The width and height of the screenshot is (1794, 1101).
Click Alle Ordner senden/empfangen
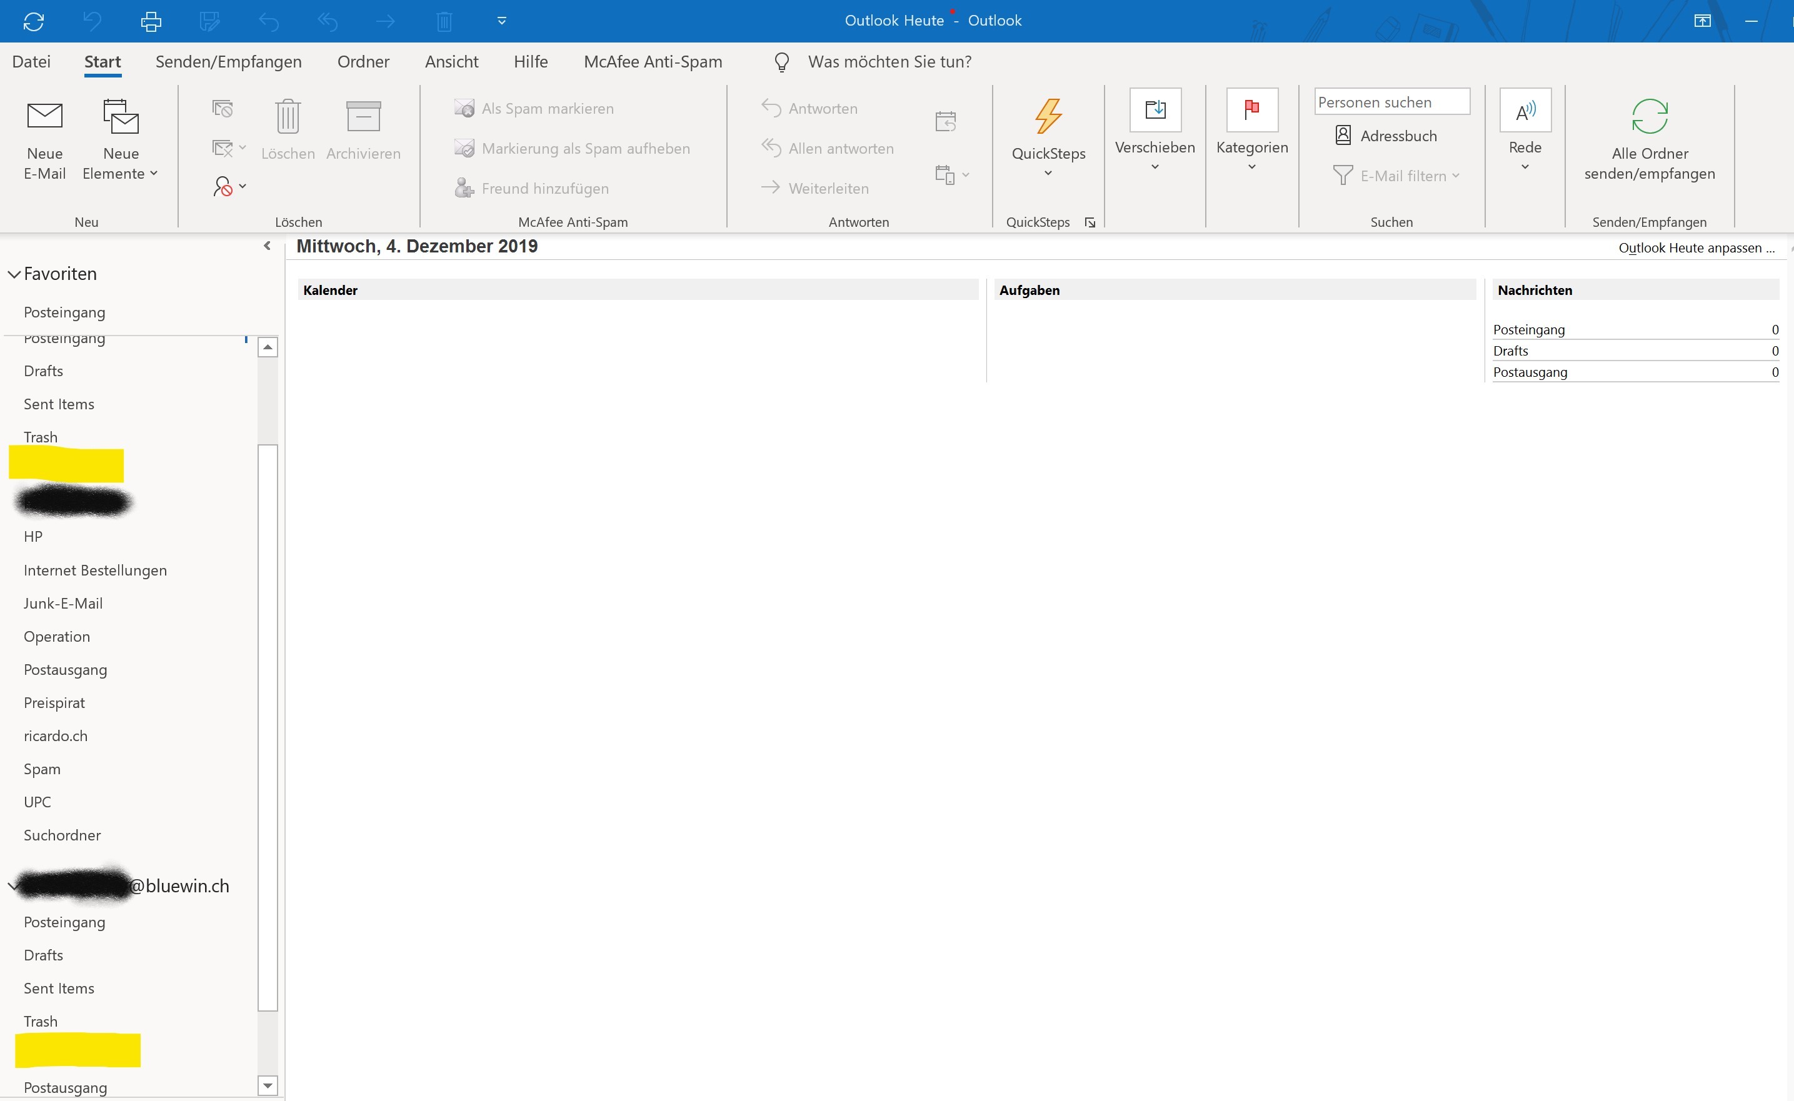[x=1649, y=142]
